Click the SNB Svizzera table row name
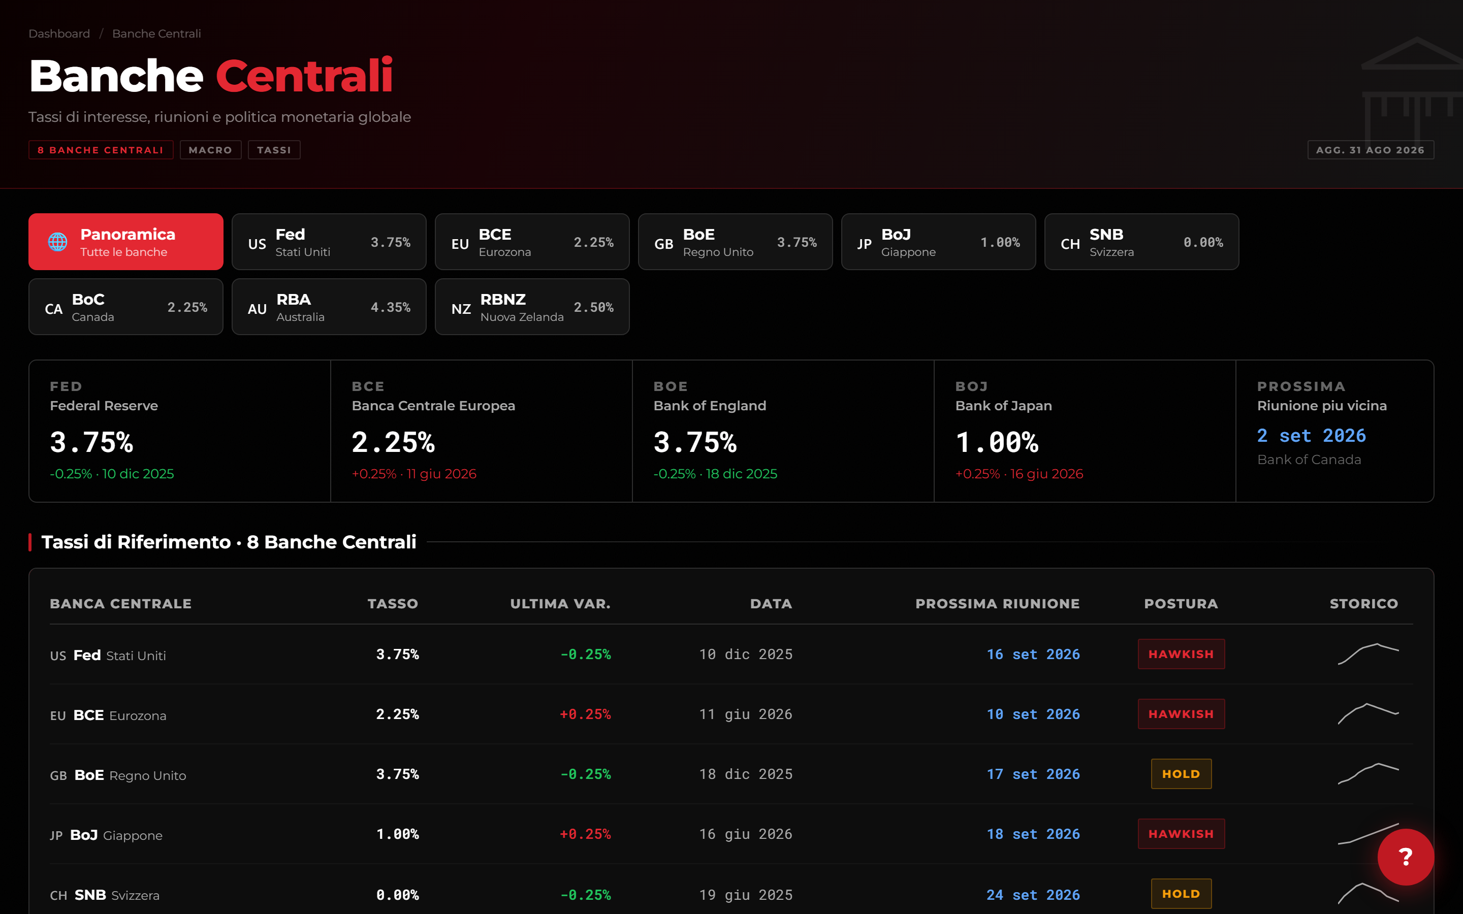This screenshot has width=1463, height=914. click(105, 895)
